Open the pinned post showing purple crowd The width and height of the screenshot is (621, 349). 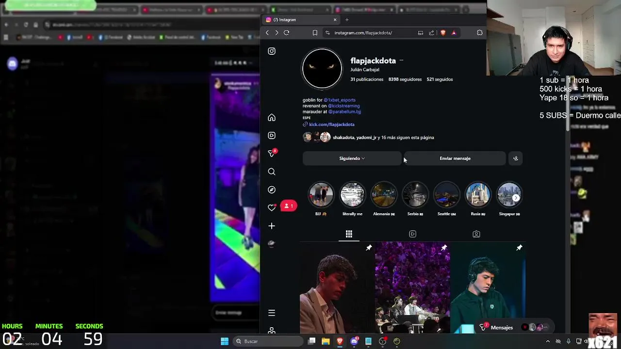412,287
